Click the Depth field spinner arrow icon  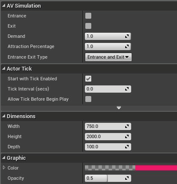click(127, 147)
